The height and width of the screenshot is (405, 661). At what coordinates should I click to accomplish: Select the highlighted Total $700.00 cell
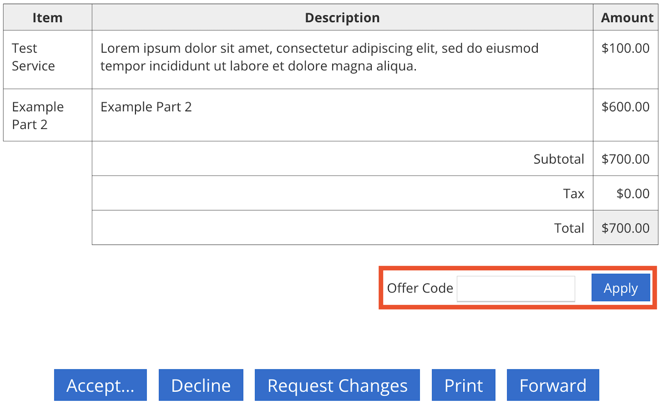pyautogui.click(x=625, y=228)
